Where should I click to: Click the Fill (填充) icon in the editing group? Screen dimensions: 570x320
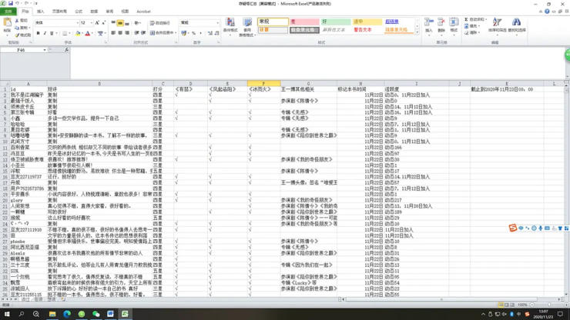[466, 26]
